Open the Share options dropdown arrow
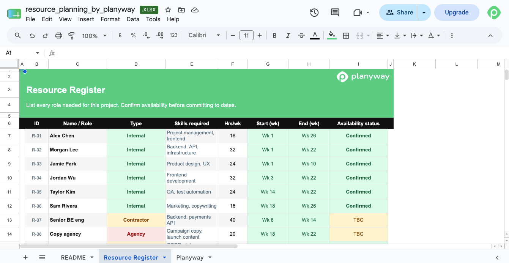 pyautogui.click(x=424, y=13)
